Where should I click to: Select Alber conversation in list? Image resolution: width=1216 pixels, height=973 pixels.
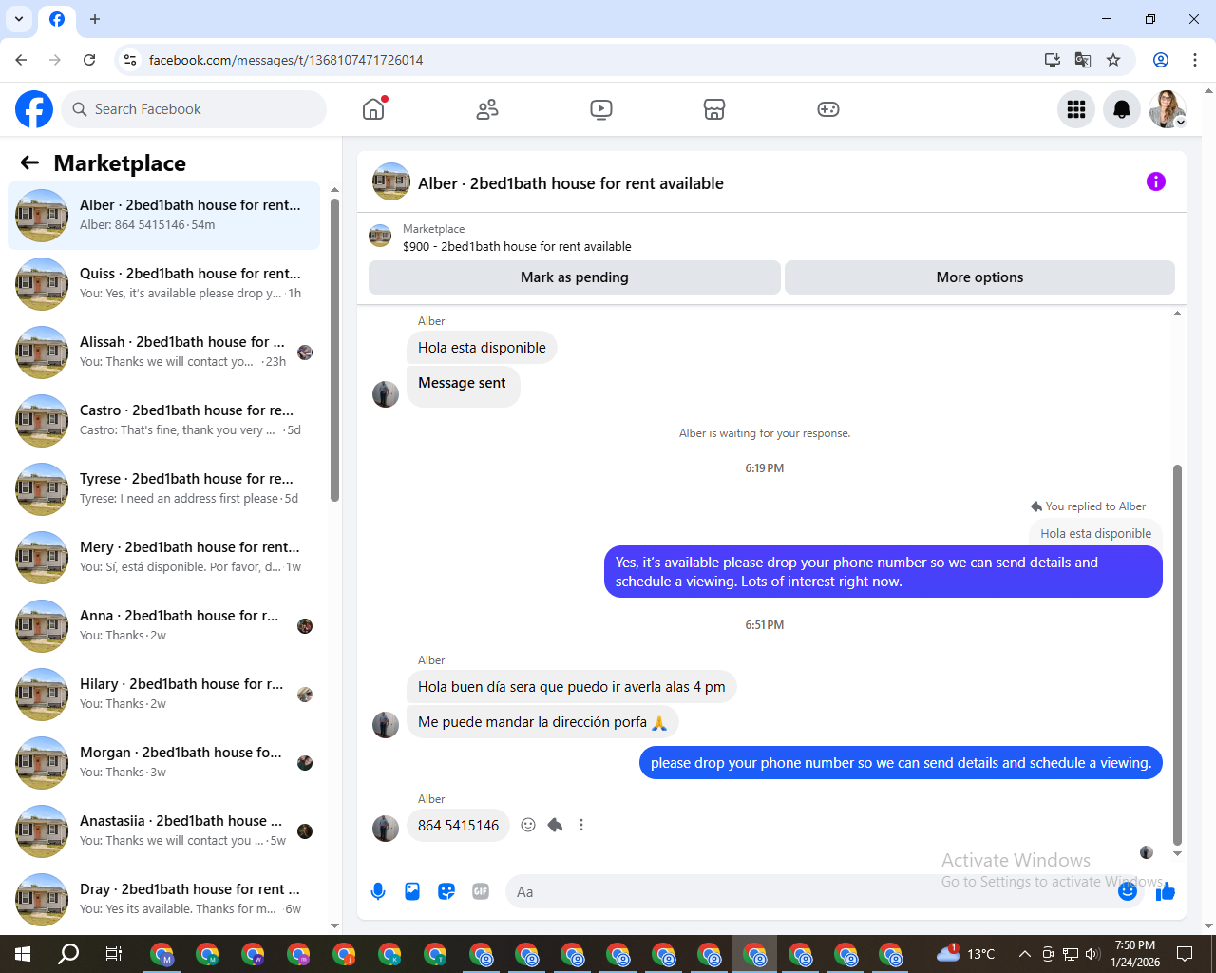[x=163, y=216]
